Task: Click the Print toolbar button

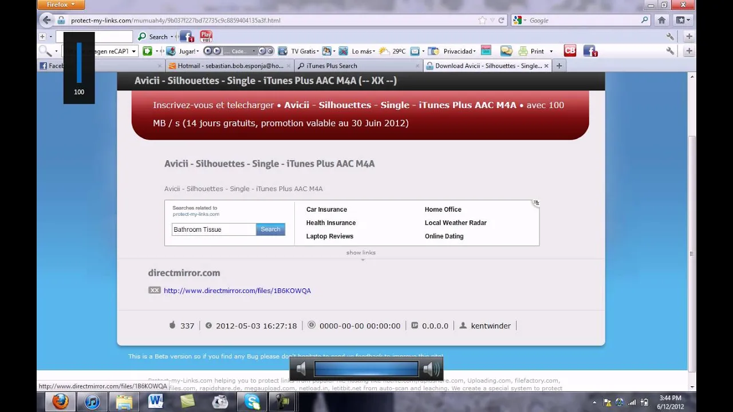Action: [532, 51]
